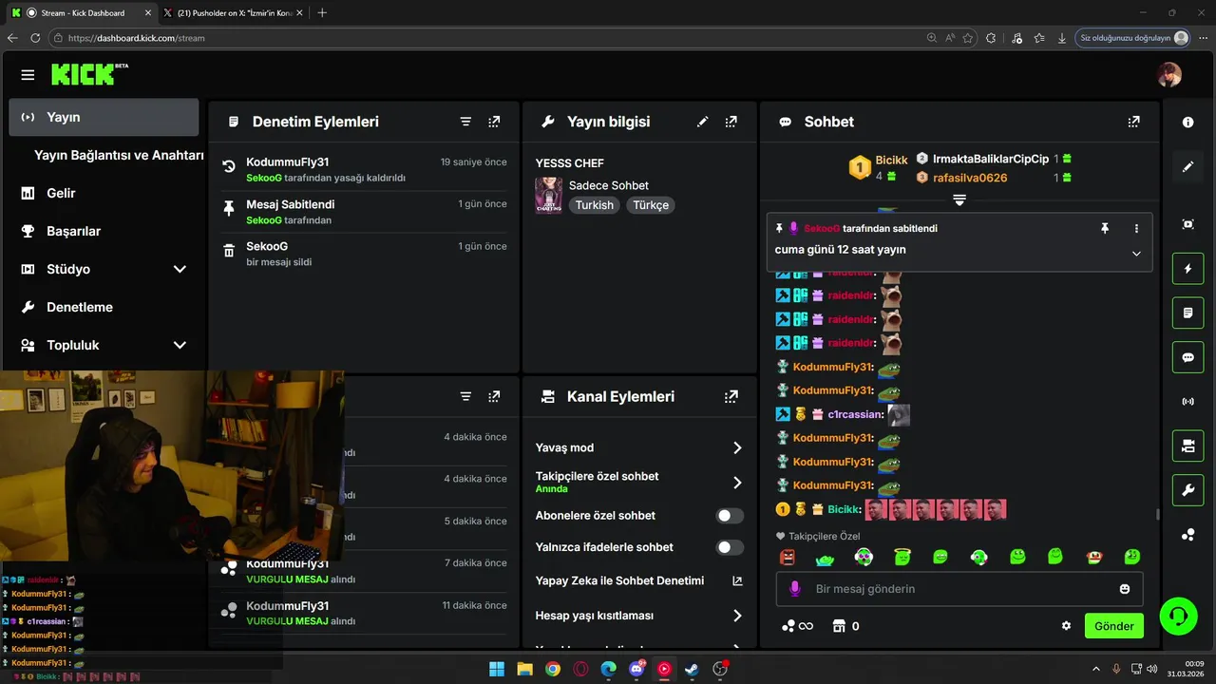Click the IrmaktaBaliklarCipCip leaderboard name
The height and width of the screenshot is (684, 1216).
(991, 159)
